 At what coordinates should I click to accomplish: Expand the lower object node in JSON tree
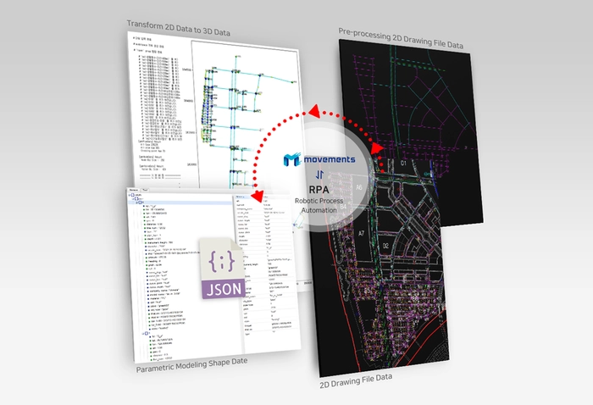pyautogui.click(x=146, y=335)
